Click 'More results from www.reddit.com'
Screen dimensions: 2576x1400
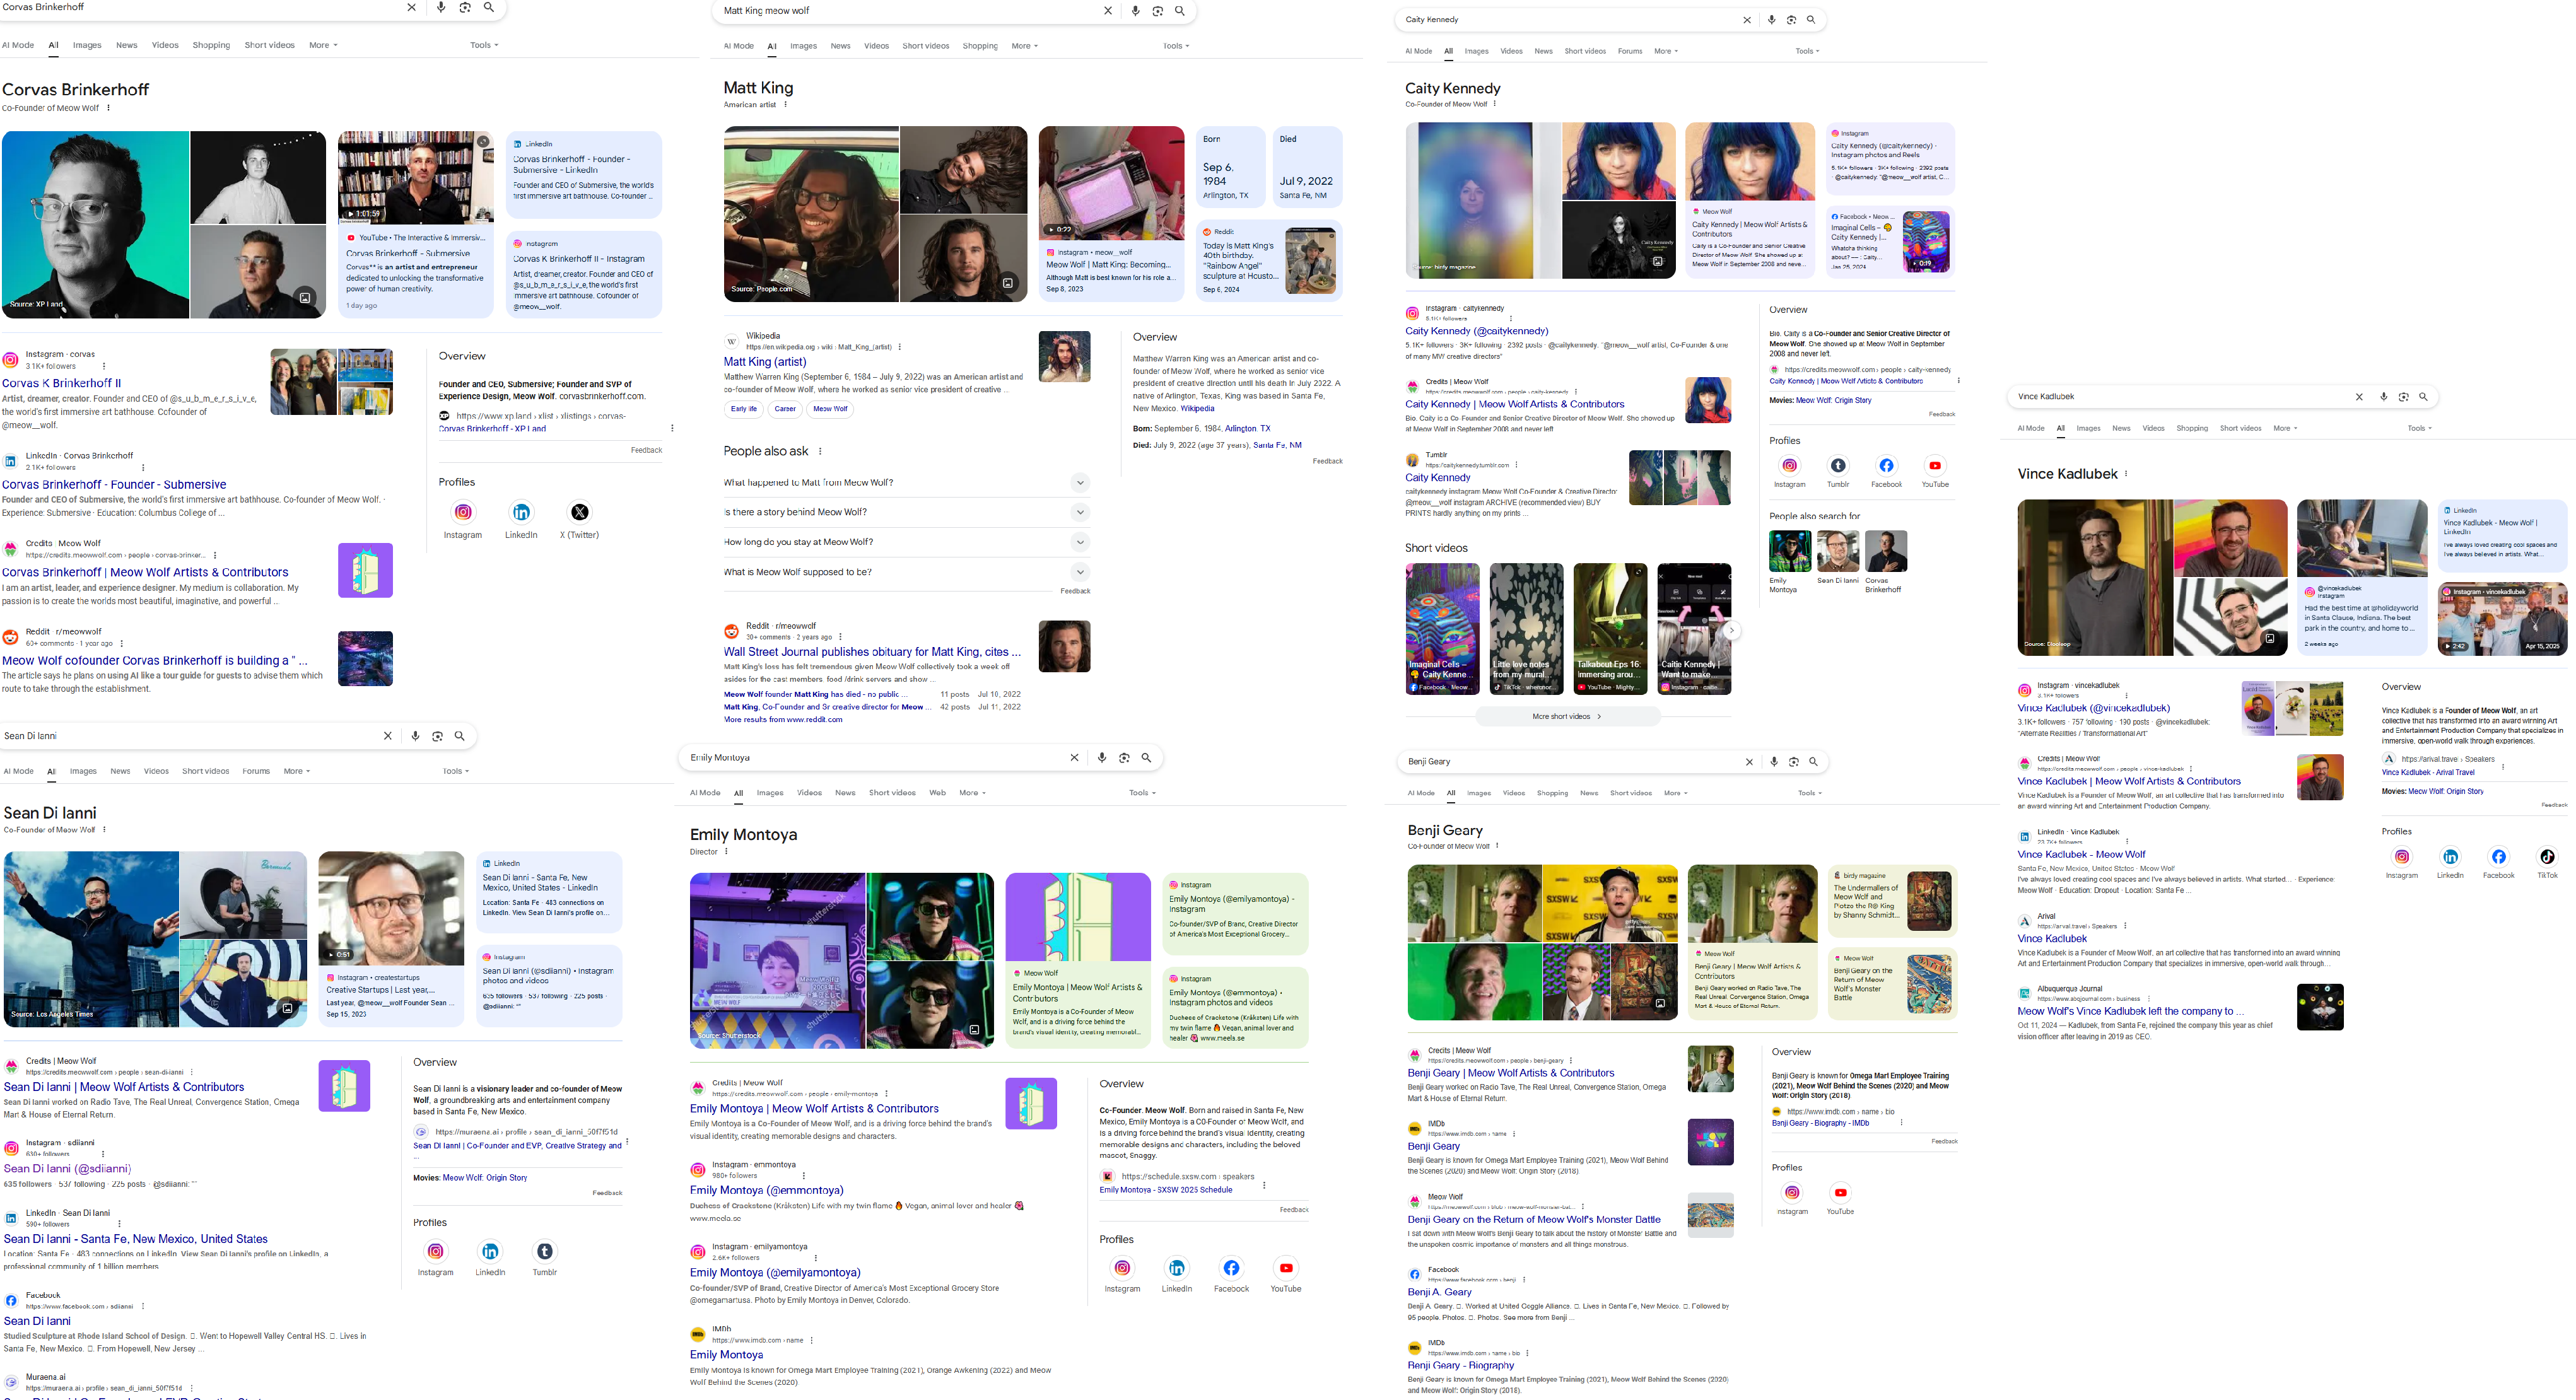[783, 719]
